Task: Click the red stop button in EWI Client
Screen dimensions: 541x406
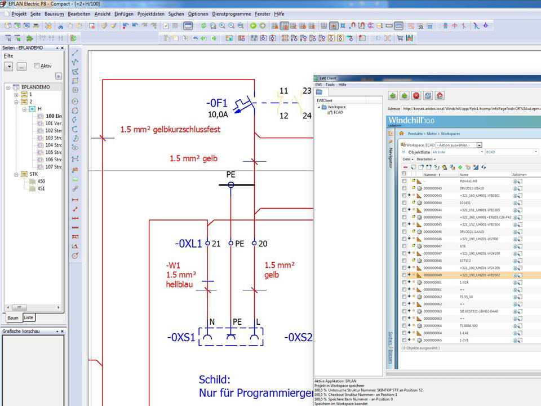Action: click(416, 96)
